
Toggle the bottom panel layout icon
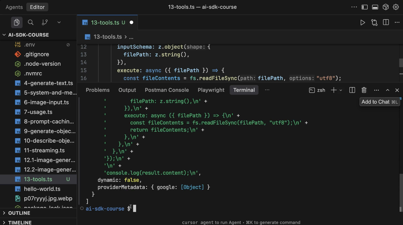point(375,7)
